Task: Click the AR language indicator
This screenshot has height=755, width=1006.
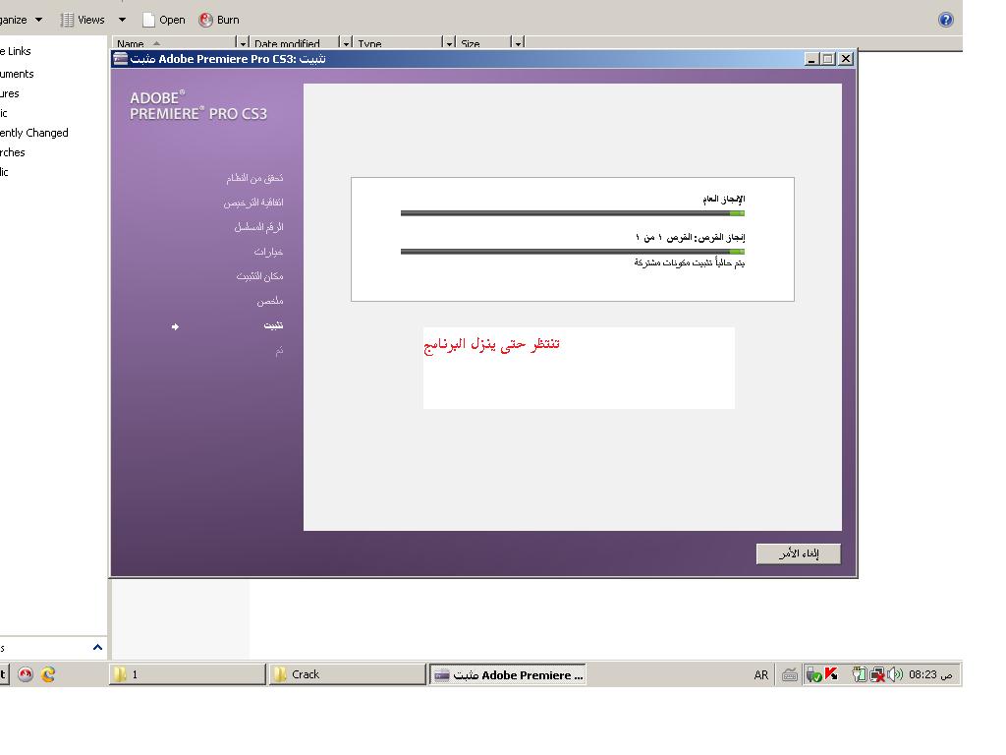Action: pyautogui.click(x=761, y=674)
